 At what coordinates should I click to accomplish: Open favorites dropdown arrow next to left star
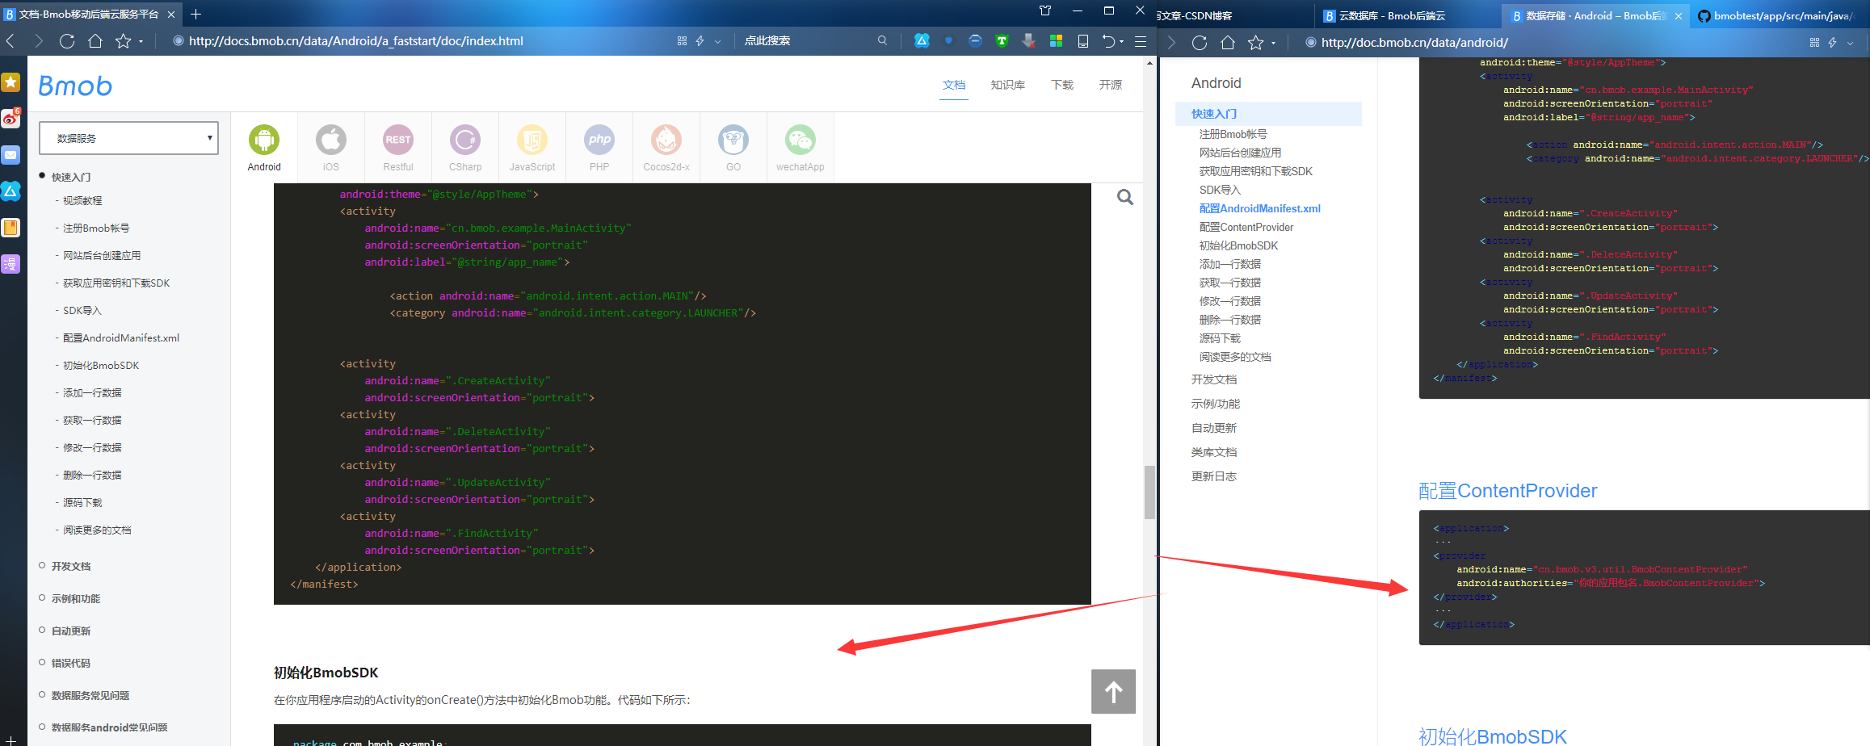click(x=141, y=42)
